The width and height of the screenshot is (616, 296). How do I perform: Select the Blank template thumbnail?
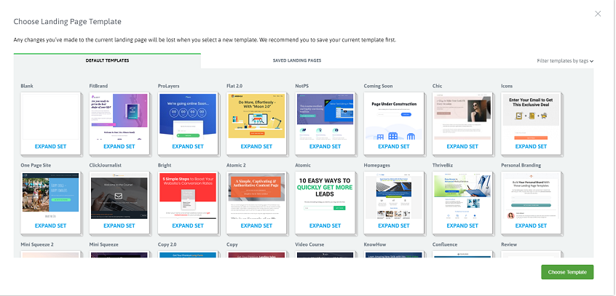click(x=50, y=116)
